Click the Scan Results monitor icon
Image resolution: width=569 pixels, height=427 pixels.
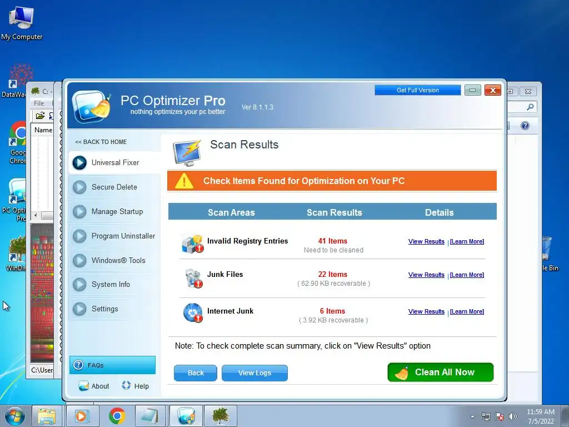pyautogui.click(x=187, y=153)
